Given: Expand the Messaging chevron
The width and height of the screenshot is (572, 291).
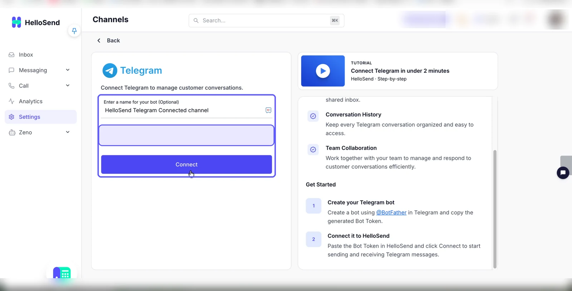Looking at the screenshot, I should (68, 70).
